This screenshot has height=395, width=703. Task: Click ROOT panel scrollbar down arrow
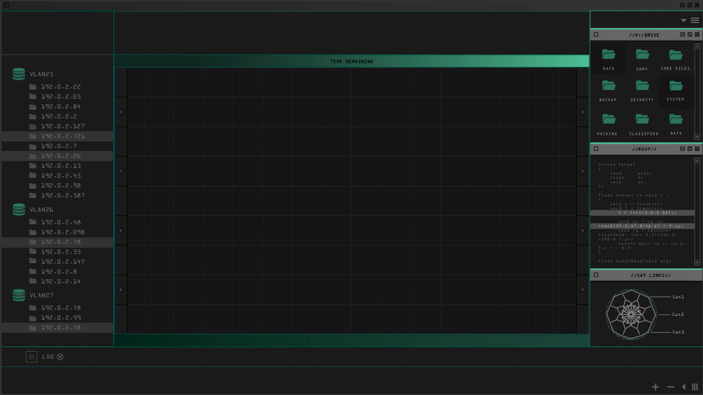[x=698, y=263]
